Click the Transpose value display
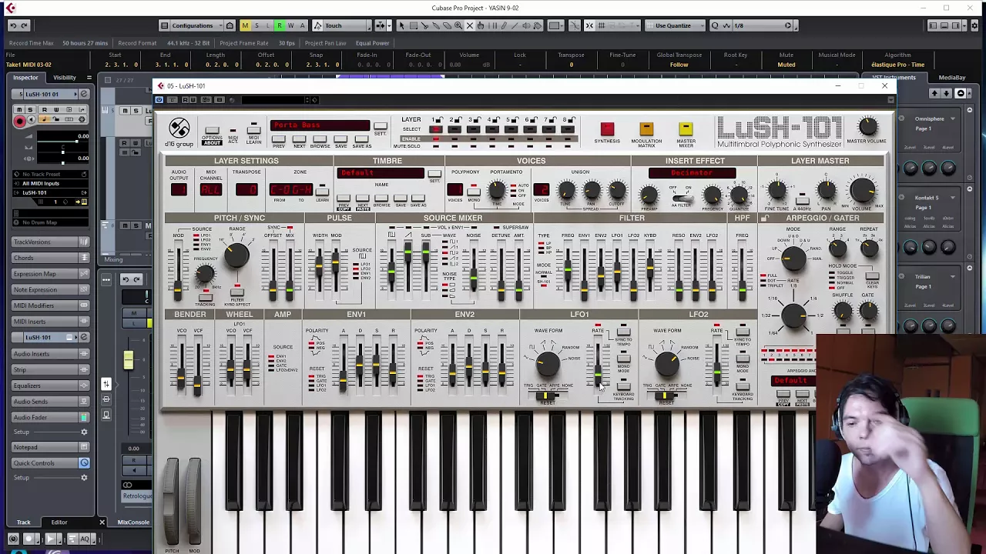Viewport: 986px width, 554px height. click(x=246, y=189)
